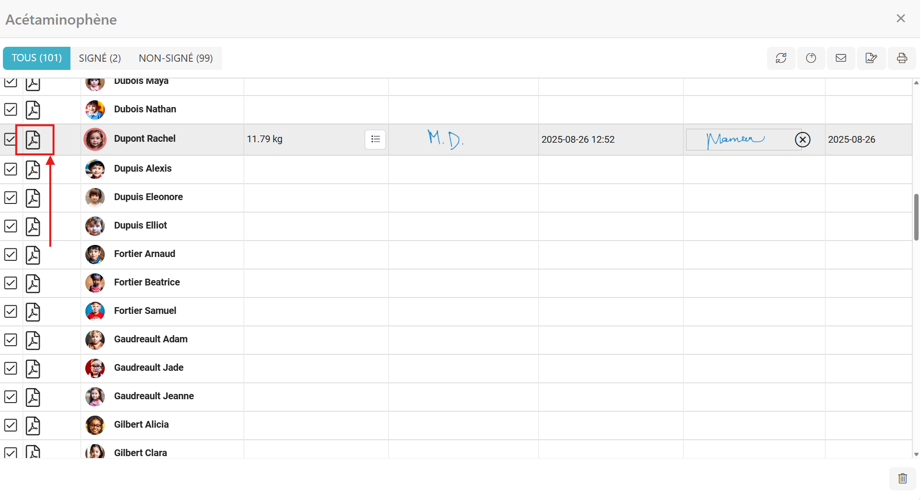This screenshot has width=921, height=500.
Task: Switch to the SIGNÉ (2) tab
Action: pos(100,58)
